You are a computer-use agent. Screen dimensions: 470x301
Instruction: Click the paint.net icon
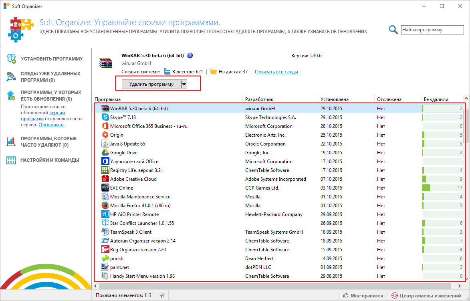(x=105, y=267)
